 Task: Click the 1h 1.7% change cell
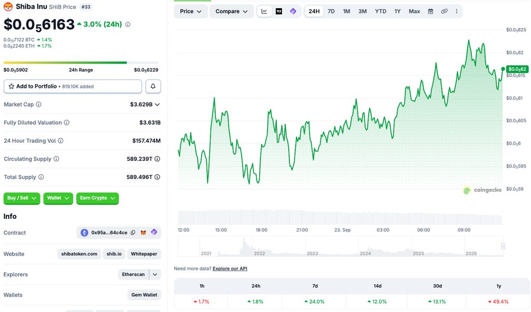click(202, 302)
